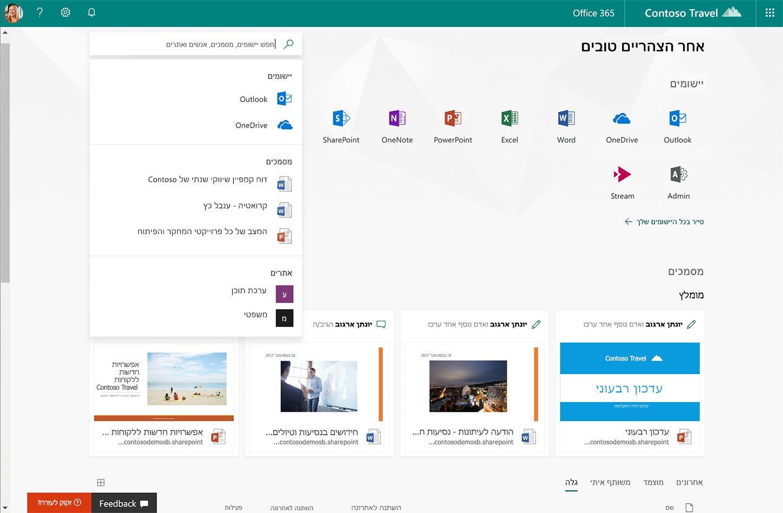783x513 pixels.
Task: Open the help question mark icon
Action: point(39,12)
